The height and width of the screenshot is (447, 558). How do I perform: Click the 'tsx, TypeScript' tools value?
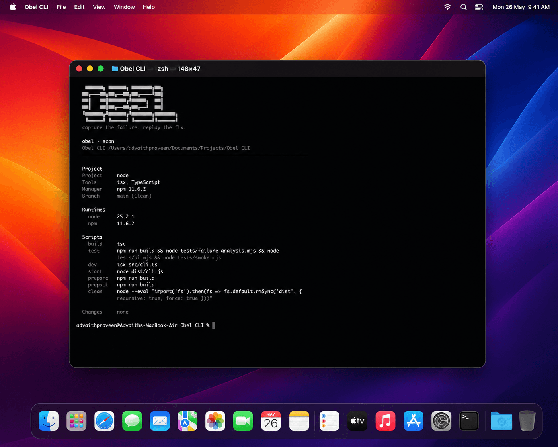coord(139,182)
